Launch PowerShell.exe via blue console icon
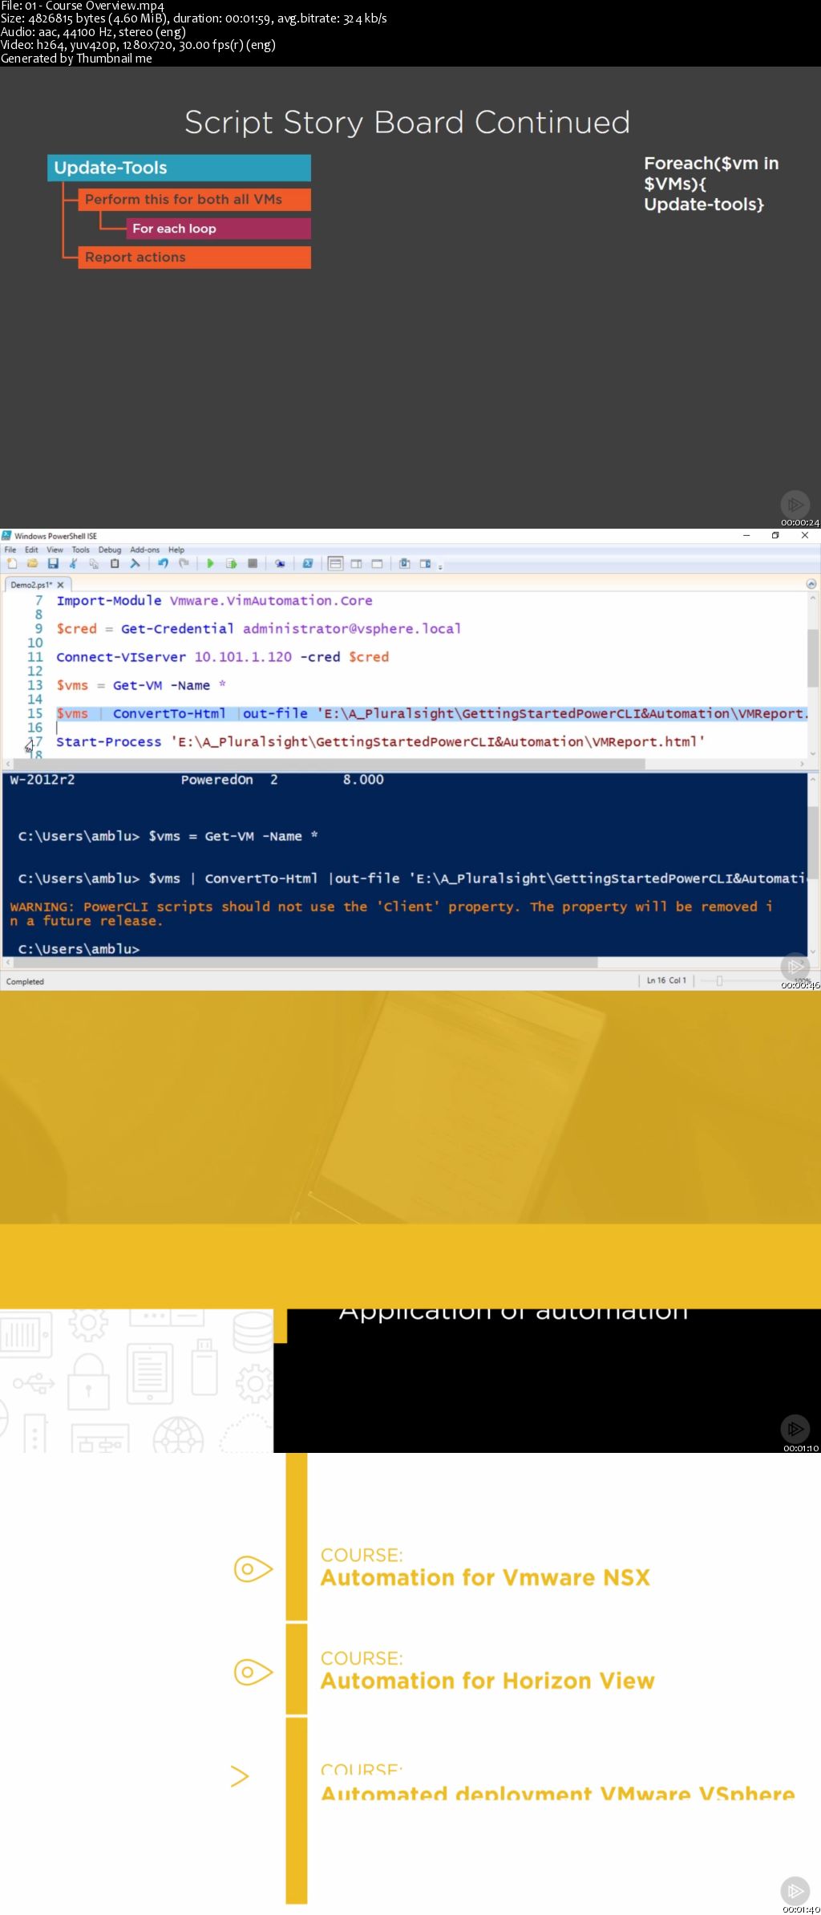 coord(307,563)
